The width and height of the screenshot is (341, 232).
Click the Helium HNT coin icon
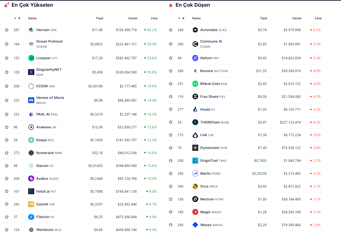195,58
